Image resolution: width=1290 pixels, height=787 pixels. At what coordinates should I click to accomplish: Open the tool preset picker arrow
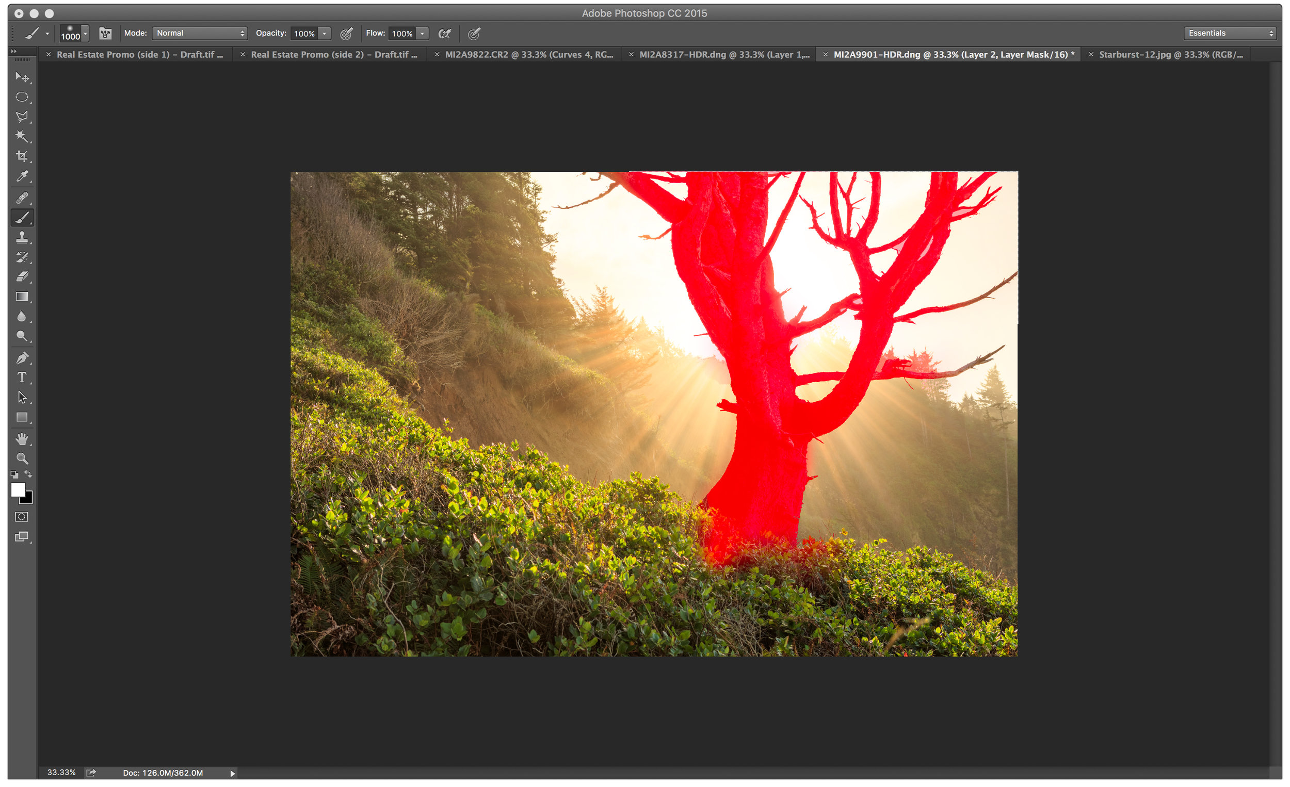click(47, 34)
